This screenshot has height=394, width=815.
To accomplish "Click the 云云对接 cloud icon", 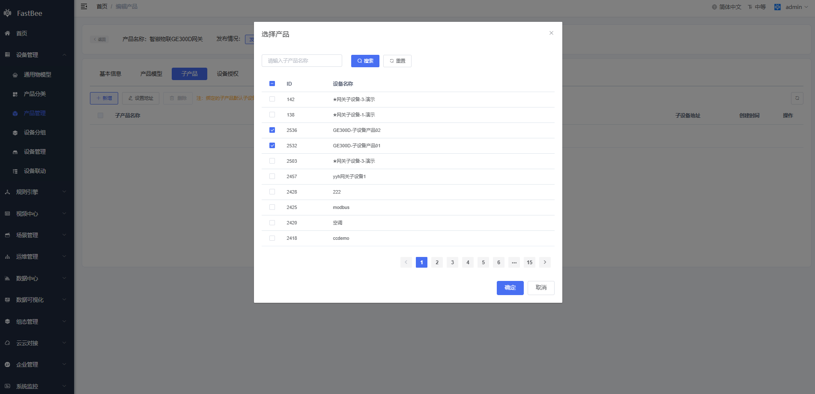I will pyautogui.click(x=7, y=343).
